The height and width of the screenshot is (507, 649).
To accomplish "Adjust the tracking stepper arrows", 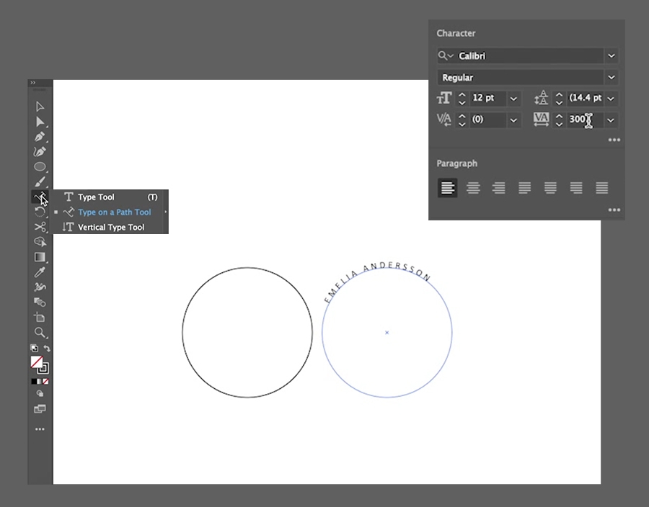I will pyautogui.click(x=559, y=120).
